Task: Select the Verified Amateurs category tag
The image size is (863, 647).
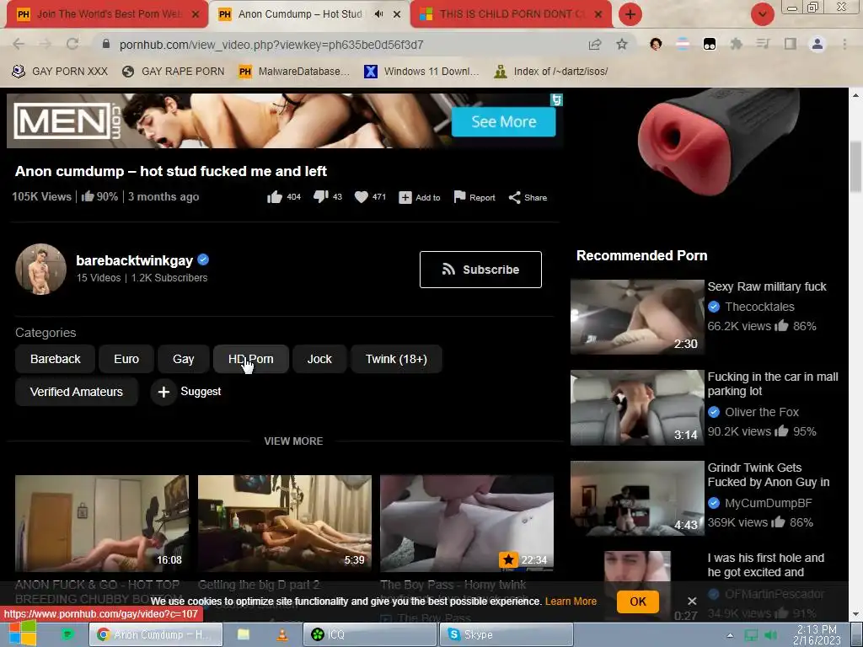Action: [77, 392]
